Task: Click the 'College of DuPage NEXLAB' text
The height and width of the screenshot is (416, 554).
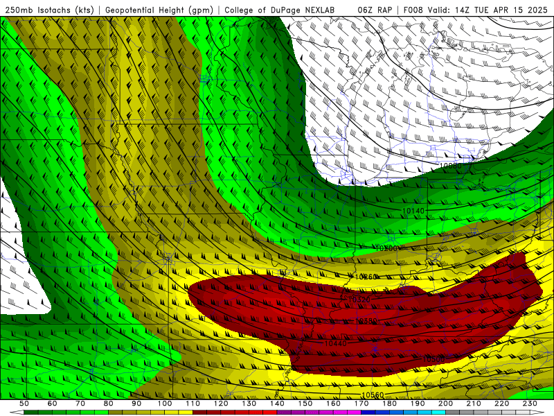Action: pyautogui.click(x=279, y=10)
